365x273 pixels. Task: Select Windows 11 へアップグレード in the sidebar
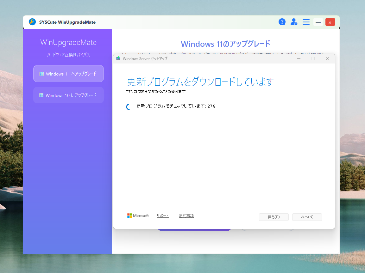pyautogui.click(x=68, y=73)
